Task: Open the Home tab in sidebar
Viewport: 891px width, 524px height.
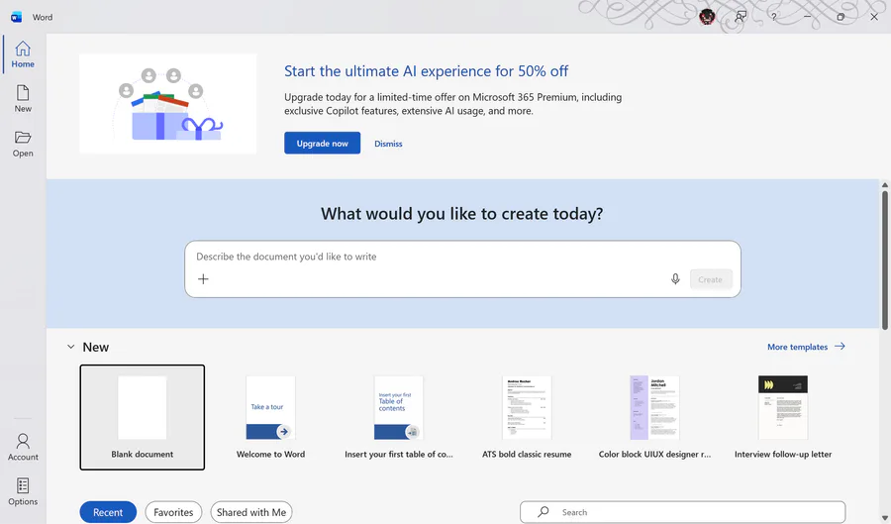Action: (x=23, y=54)
